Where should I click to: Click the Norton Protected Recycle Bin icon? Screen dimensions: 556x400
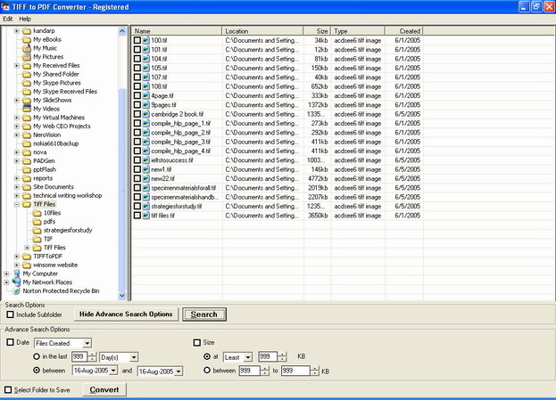(x=14, y=290)
